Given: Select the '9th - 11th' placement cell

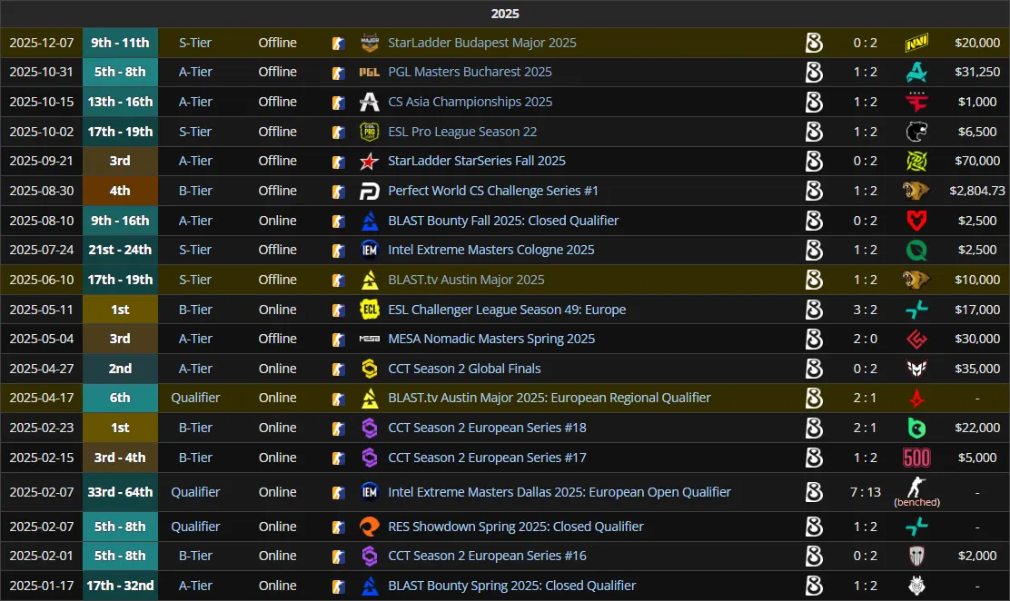Looking at the screenshot, I should (120, 43).
